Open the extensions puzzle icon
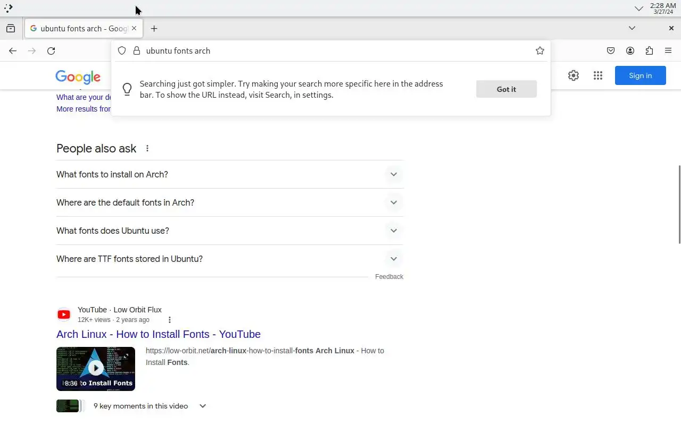The width and height of the screenshot is (681, 425). coord(649,51)
